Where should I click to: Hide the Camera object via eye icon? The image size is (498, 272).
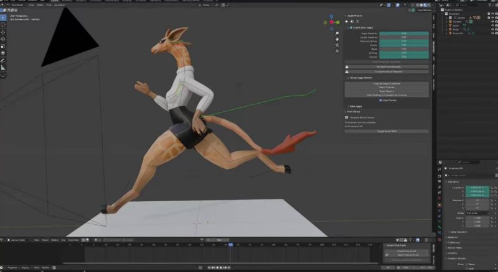pos(492,22)
